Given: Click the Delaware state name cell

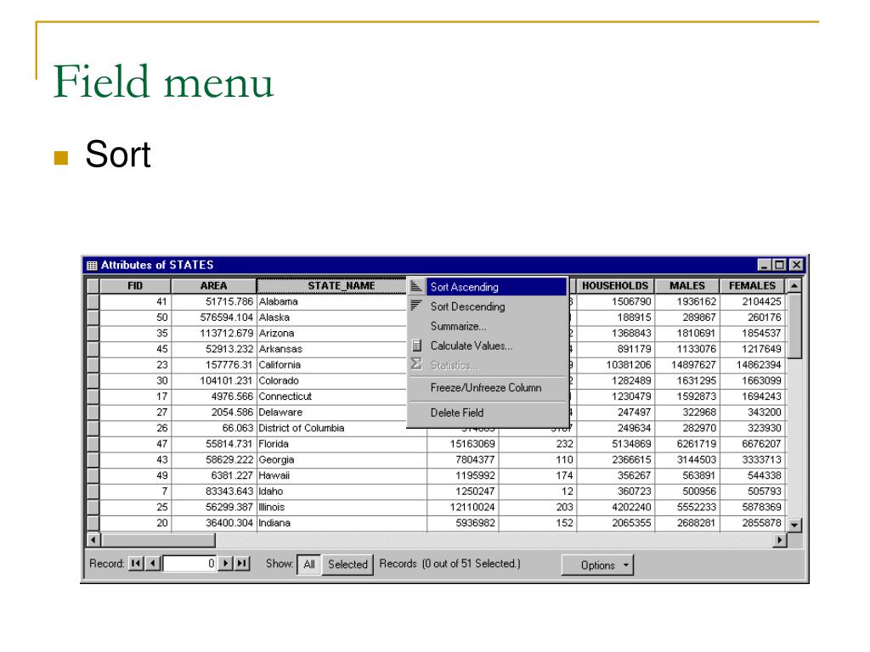Looking at the screenshot, I should pos(332,412).
